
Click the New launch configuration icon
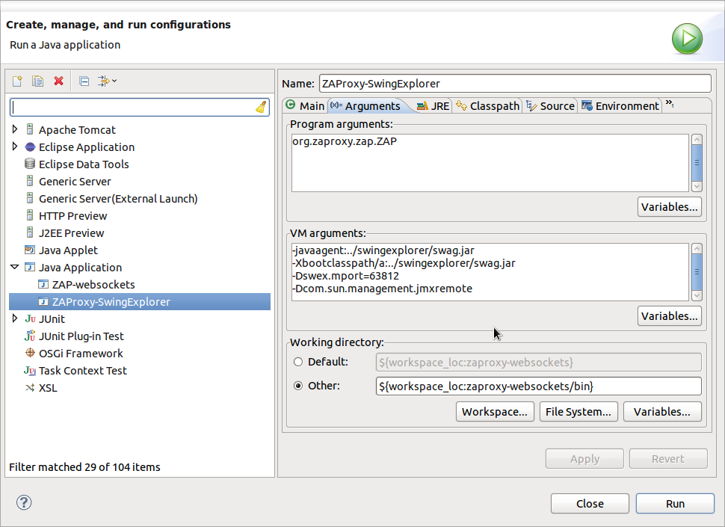click(17, 81)
